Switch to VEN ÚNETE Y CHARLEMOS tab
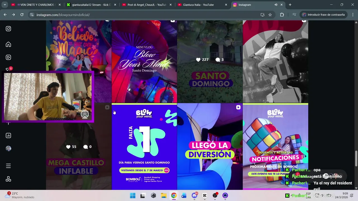Screen dimensions: 358x201 point(36,5)
